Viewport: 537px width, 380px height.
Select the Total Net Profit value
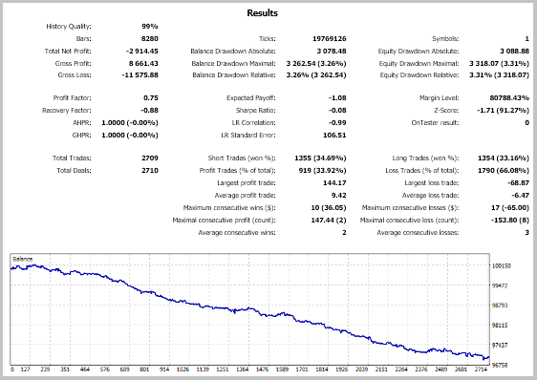(141, 52)
